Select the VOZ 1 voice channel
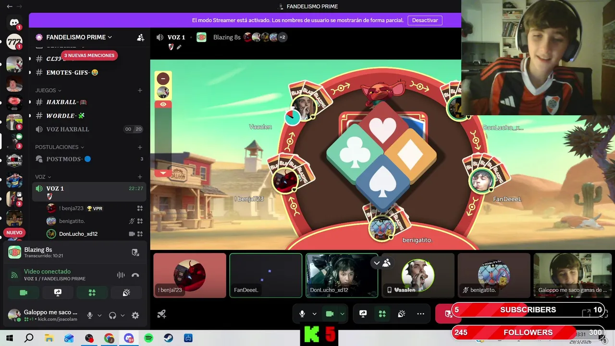This screenshot has height=346, width=615. pos(89,192)
